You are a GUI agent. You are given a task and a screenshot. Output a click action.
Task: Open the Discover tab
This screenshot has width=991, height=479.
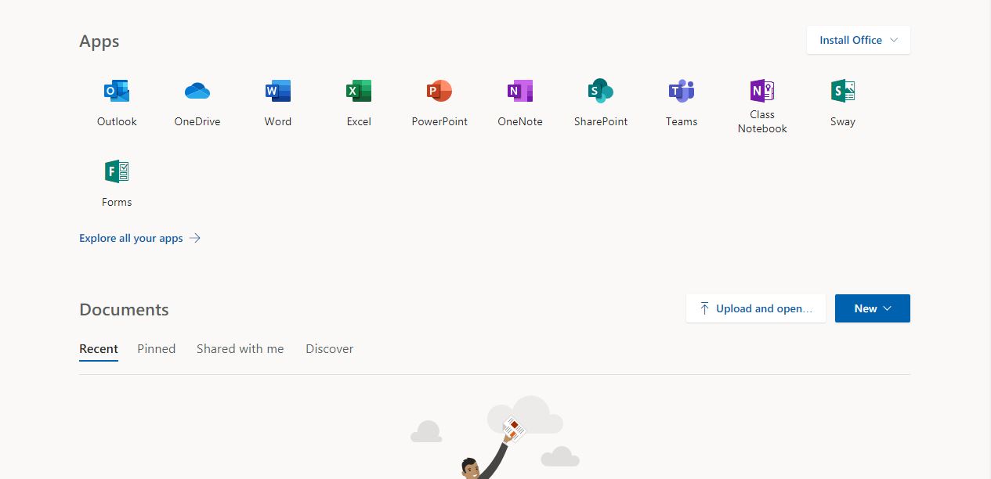click(329, 349)
